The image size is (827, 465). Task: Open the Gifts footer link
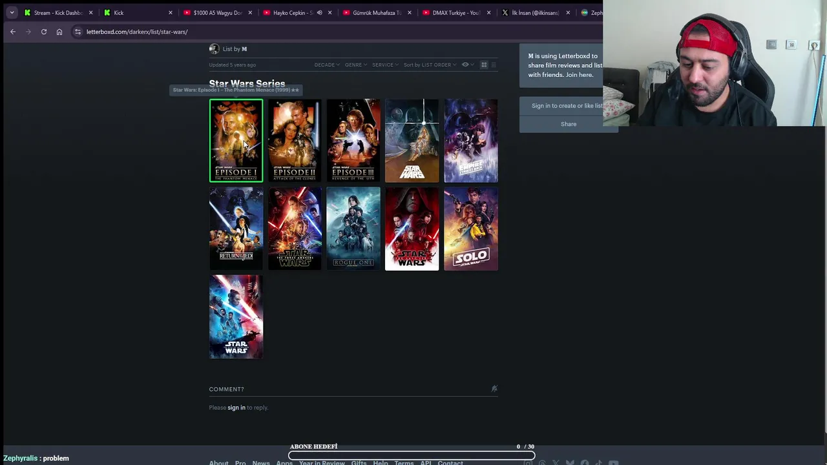(x=359, y=462)
